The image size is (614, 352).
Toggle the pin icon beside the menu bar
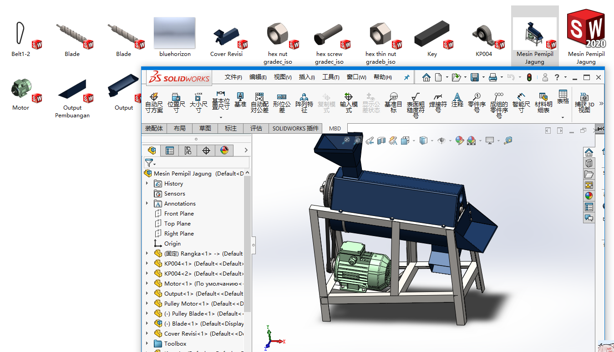406,77
